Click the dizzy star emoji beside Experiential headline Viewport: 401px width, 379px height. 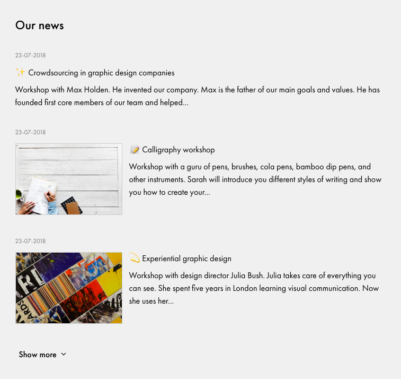click(135, 259)
